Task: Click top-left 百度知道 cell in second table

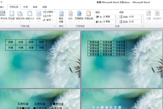Action: 94,42
